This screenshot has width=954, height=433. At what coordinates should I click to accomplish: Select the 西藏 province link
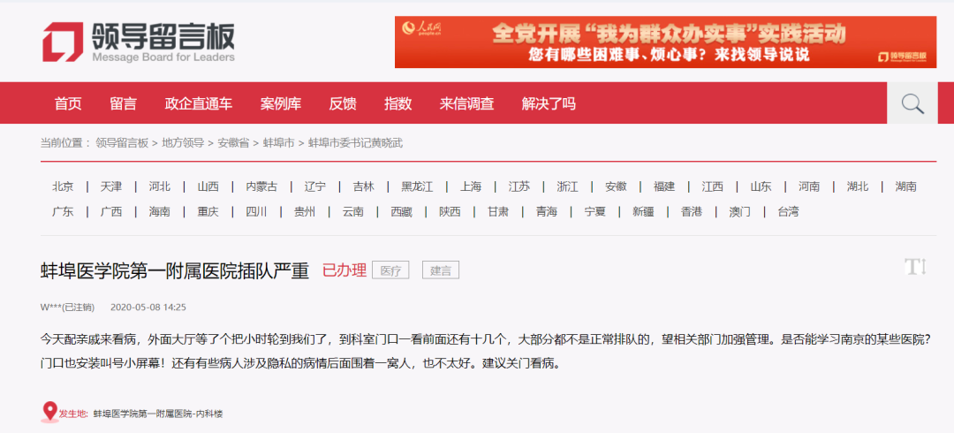tap(401, 212)
